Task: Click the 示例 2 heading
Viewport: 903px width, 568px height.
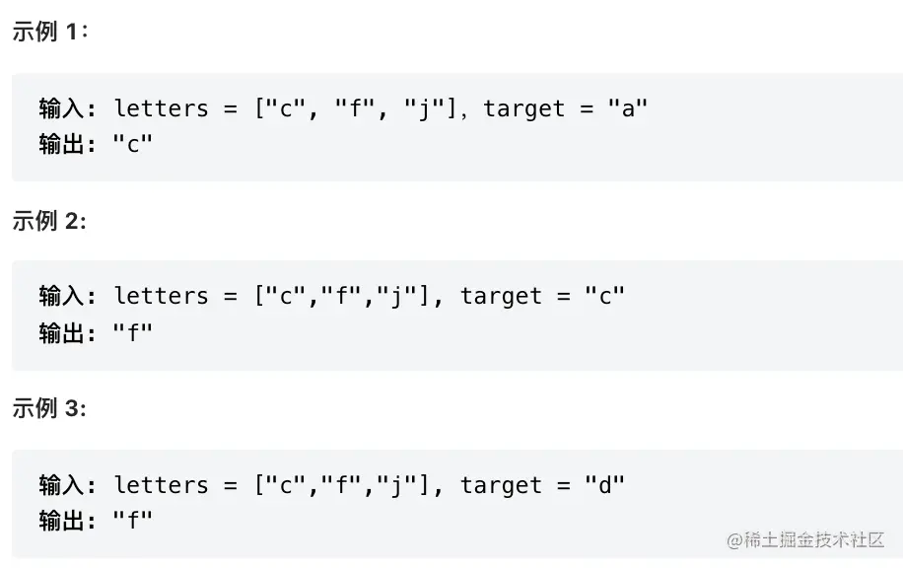Action: click(49, 221)
